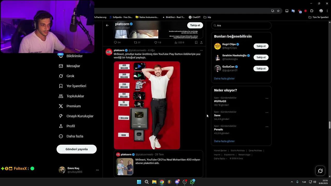Follow İbrahim Haskoloğlu with Takip et
This screenshot has height=186, width=331.
click(x=261, y=57)
